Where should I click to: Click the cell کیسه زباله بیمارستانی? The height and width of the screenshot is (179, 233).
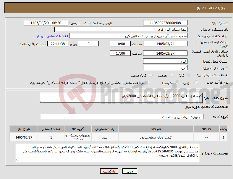tap(156, 137)
